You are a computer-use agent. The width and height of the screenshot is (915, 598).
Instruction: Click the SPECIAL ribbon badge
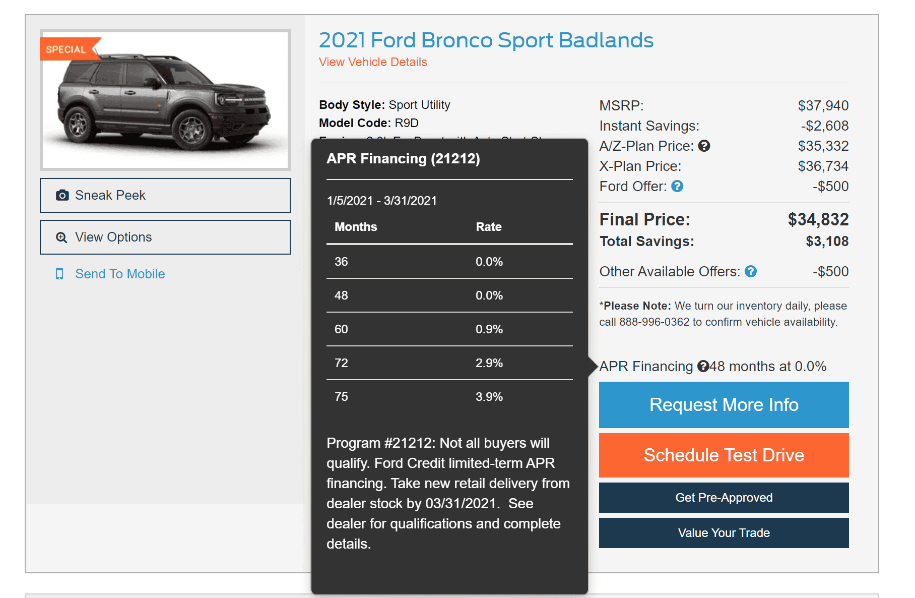point(67,49)
